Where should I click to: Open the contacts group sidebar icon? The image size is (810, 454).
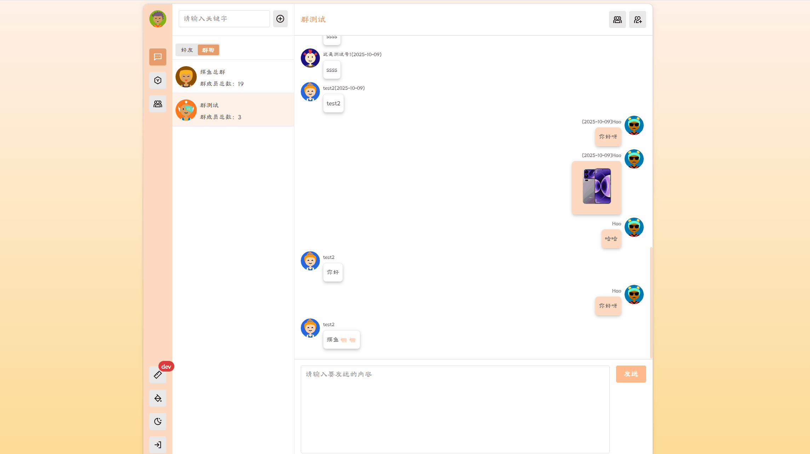(158, 104)
